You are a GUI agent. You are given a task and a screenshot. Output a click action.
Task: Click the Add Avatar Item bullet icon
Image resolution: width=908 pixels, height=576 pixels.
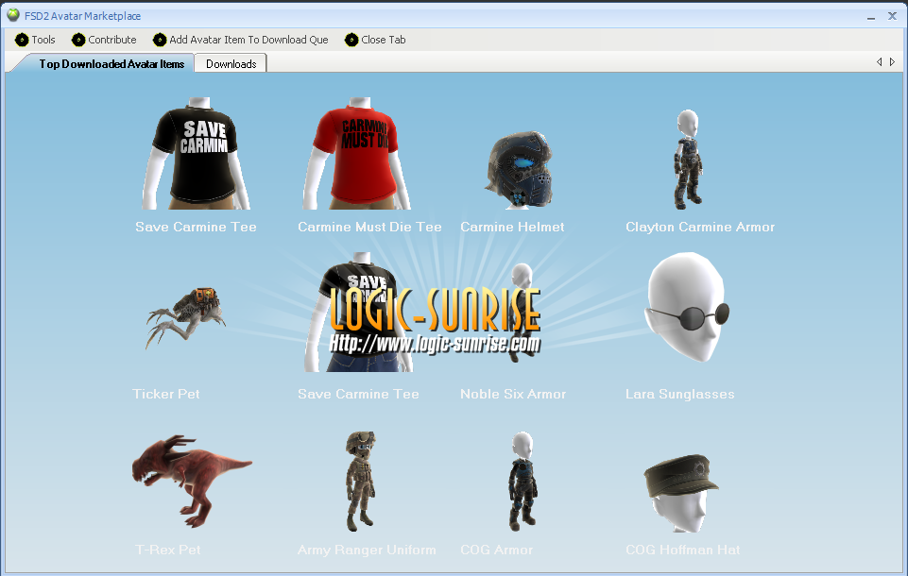point(160,40)
